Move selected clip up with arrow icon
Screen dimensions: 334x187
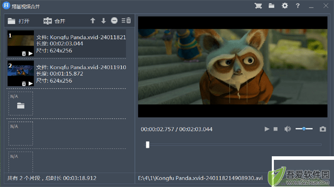tap(92, 20)
